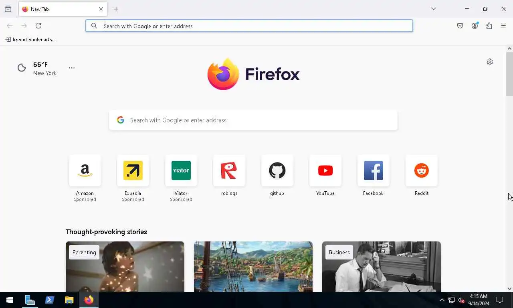Viewport: 513px width, 308px height.
Task: Open the Parenting story card
Action: pyautogui.click(x=125, y=267)
